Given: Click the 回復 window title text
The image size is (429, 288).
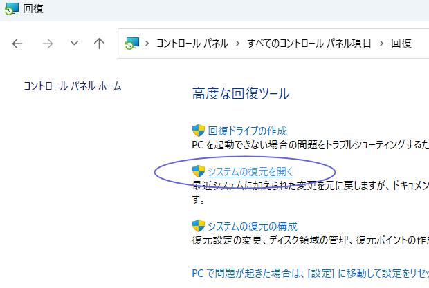Looking at the screenshot, I should pos(33,9).
